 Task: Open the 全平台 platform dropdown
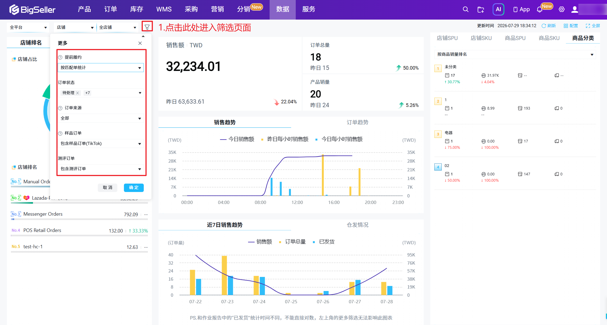(x=28, y=27)
